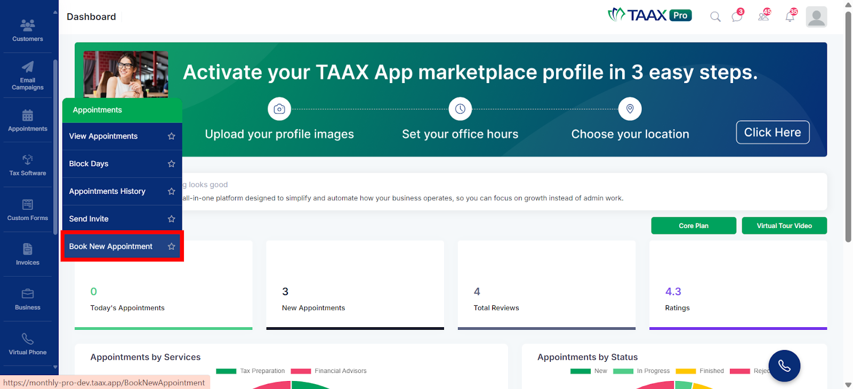Click the search magnifier icon

pyautogui.click(x=715, y=17)
